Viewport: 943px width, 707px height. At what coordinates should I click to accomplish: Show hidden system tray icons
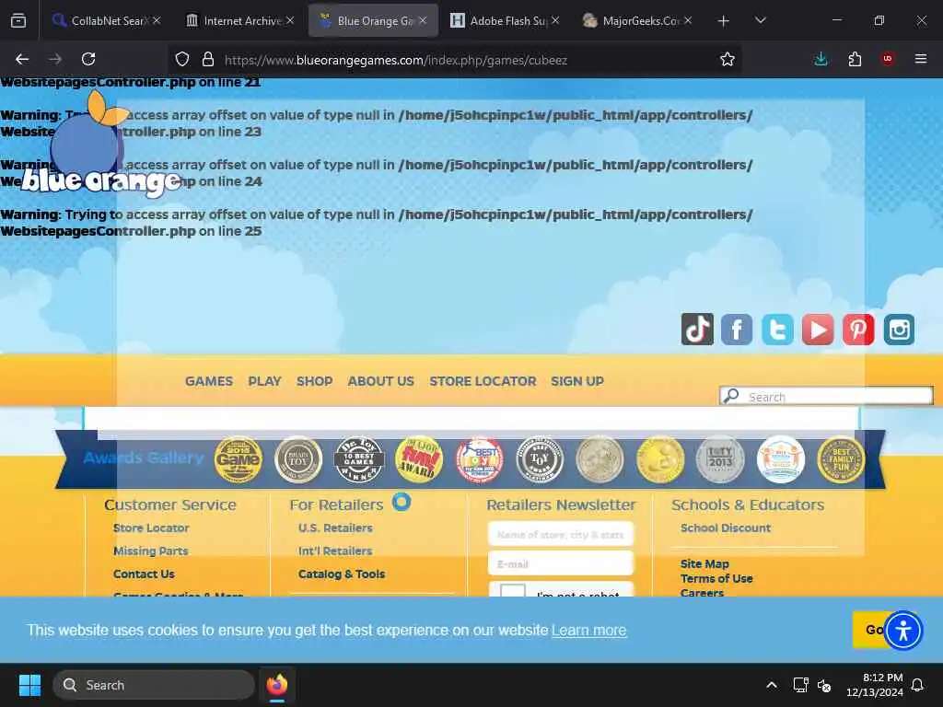772,685
